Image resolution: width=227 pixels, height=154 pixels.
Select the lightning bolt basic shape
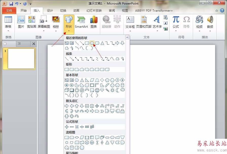107,90
